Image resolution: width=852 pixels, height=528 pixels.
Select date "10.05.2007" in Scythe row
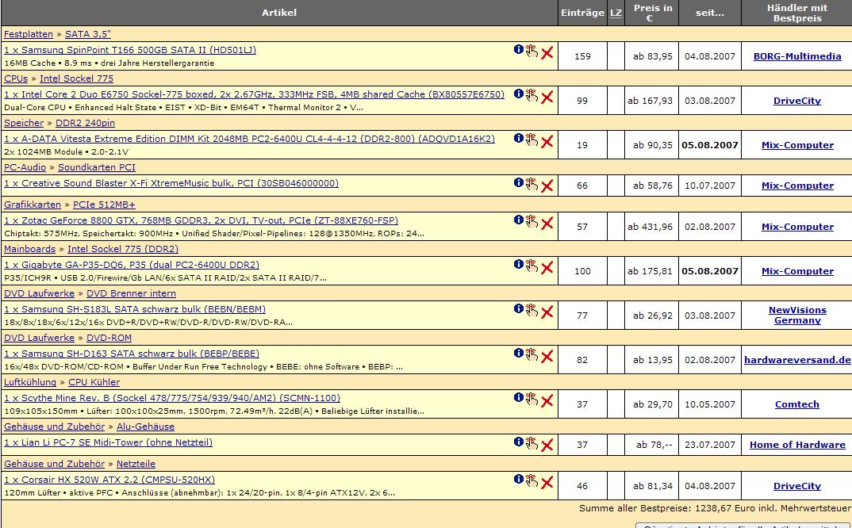pos(710,404)
